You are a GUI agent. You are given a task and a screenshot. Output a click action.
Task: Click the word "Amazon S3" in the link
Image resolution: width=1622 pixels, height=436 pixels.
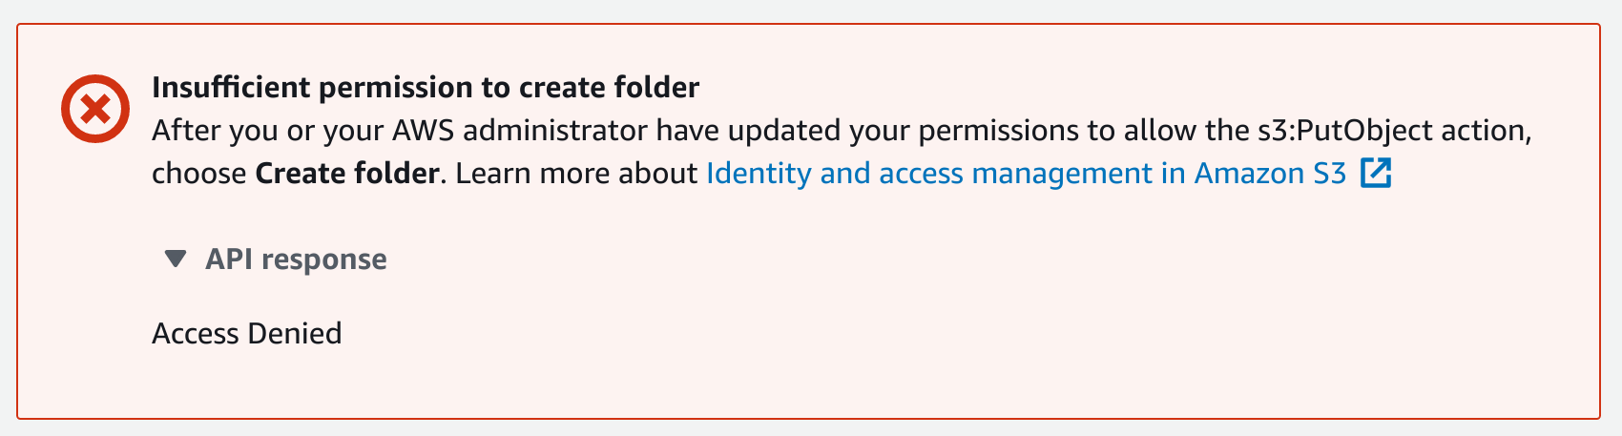click(x=1270, y=174)
